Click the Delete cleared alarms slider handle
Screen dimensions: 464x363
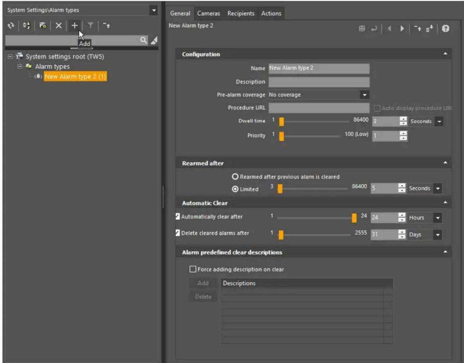coord(281,235)
